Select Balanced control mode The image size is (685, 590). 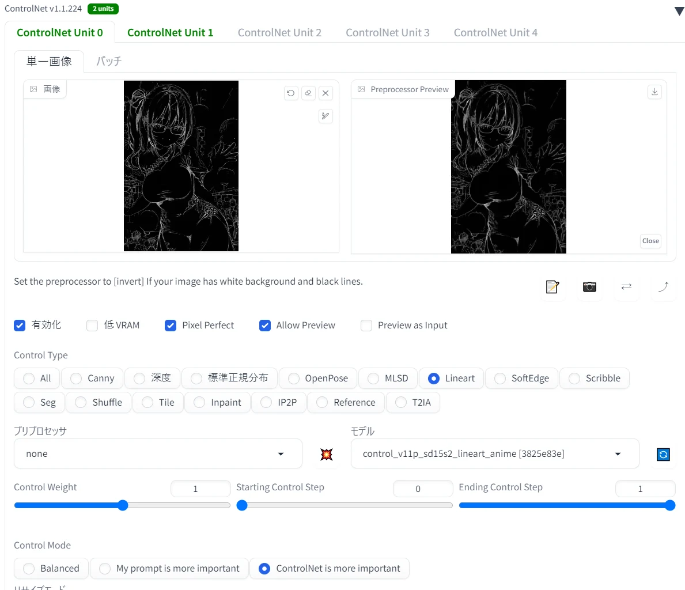(51, 569)
